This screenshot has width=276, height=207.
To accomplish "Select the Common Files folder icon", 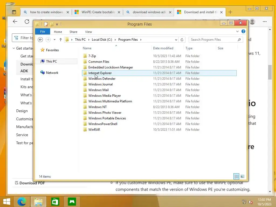I will pyautogui.click(x=85, y=62).
